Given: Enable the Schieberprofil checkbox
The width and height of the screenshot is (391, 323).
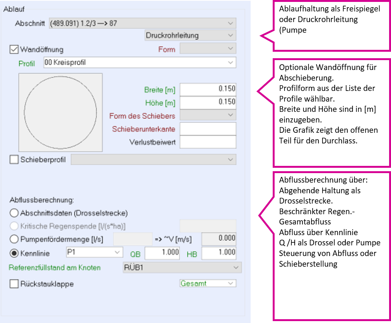Looking at the screenshot, I should coord(14,160).
